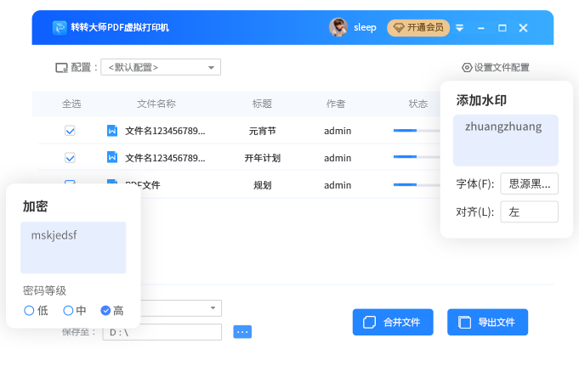Click the 转转大师 app logo icon
The image size is (579, 372).
pyautogui.click(x=60, y=28)
